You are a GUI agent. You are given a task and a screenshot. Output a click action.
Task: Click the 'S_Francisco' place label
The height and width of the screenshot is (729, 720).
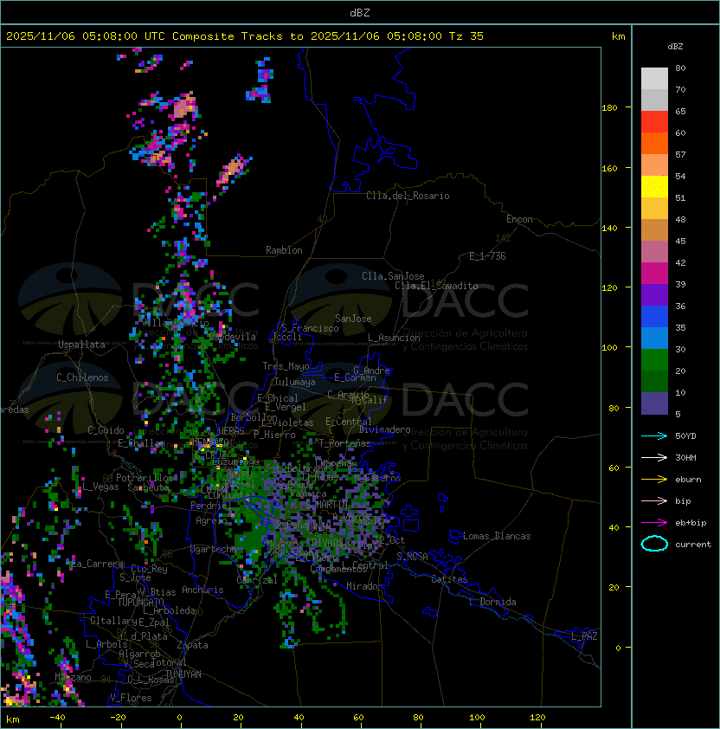[x=310, y=328]
